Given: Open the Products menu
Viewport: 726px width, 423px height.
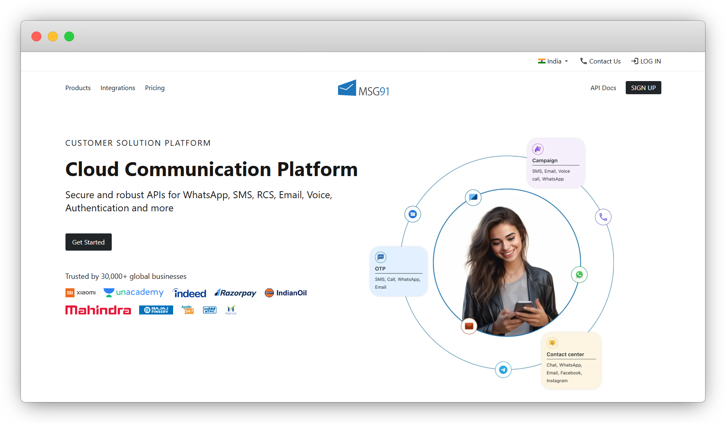Looking at the screenshot, I should pos(78,88).
